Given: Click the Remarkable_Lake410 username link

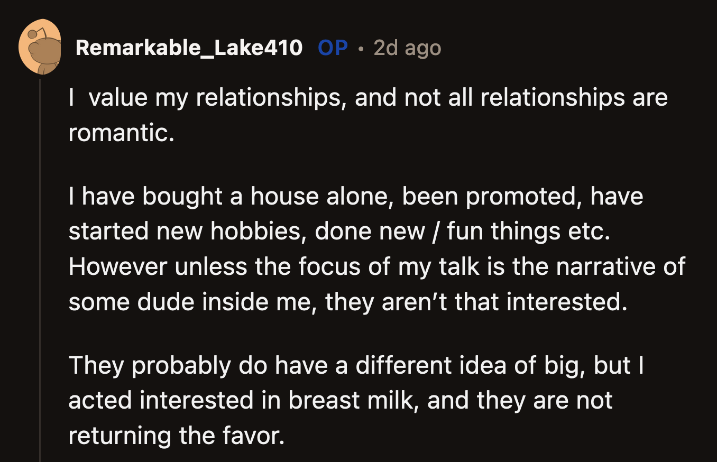Looking at the screenshot, I should click(x=189, y=48).
